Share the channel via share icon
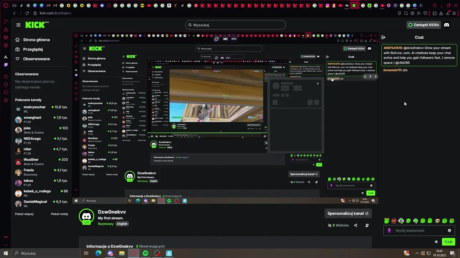 pyautogui.click(x=355, y=225)
